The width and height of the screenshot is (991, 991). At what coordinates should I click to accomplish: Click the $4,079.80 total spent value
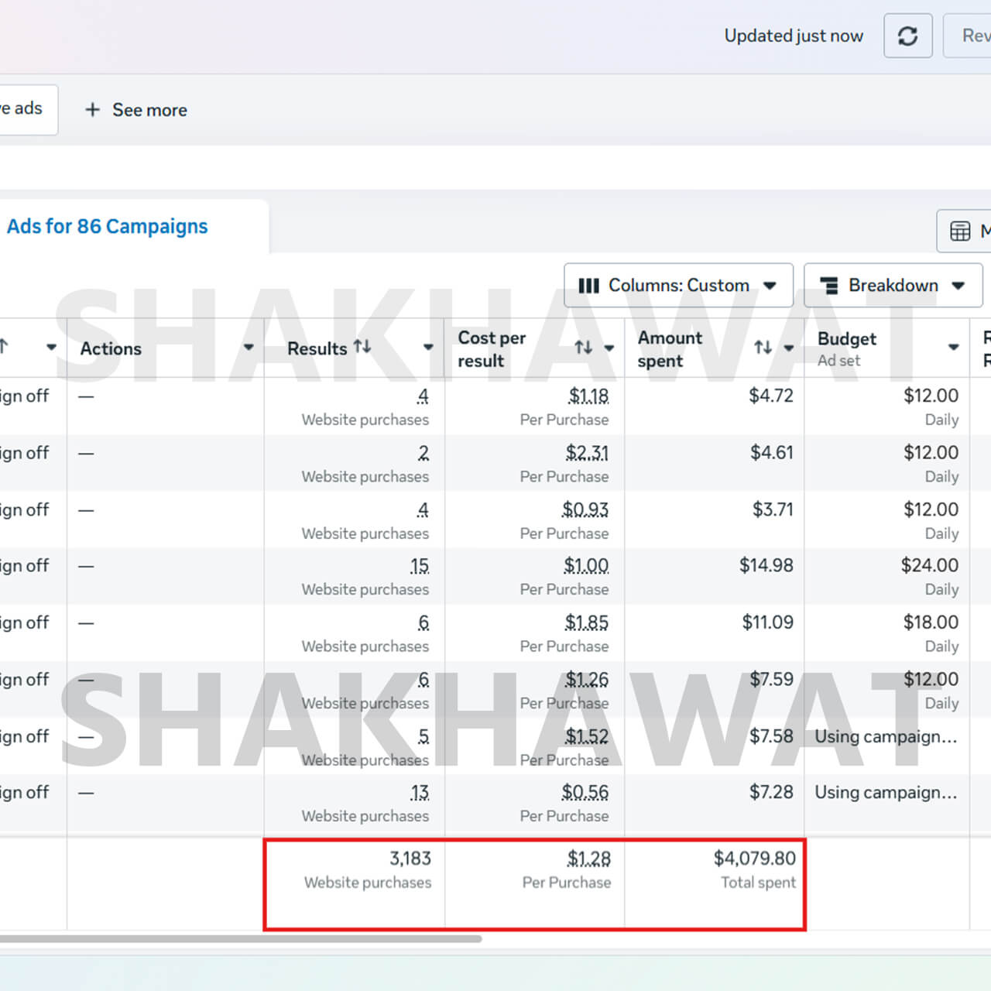click(755, 859)
